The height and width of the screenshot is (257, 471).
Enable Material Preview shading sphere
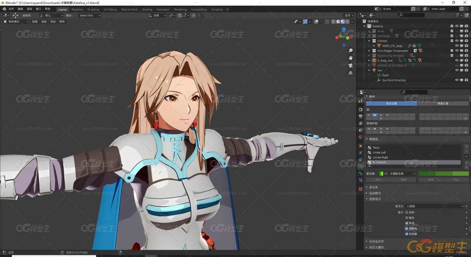343,22
